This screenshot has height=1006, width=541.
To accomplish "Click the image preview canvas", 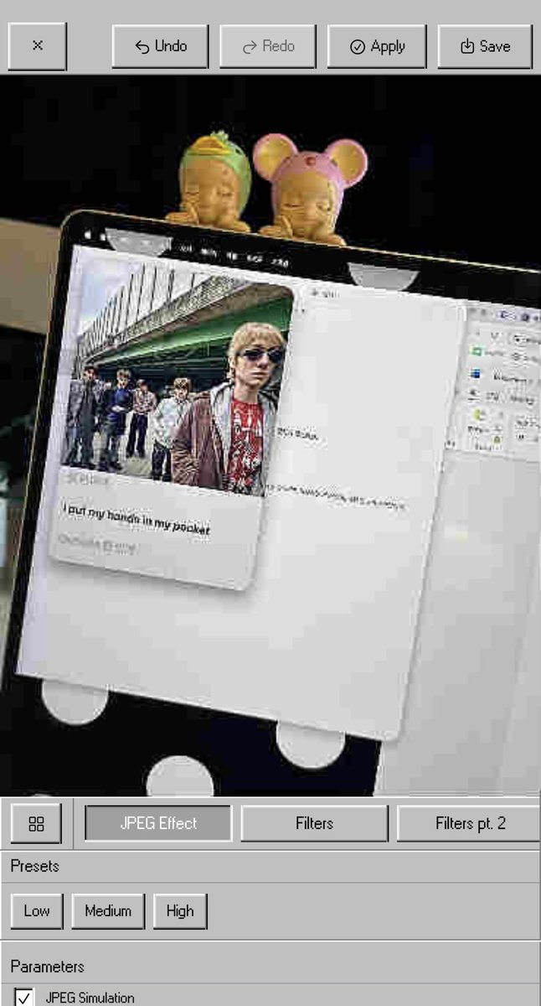I will point(270,435).
